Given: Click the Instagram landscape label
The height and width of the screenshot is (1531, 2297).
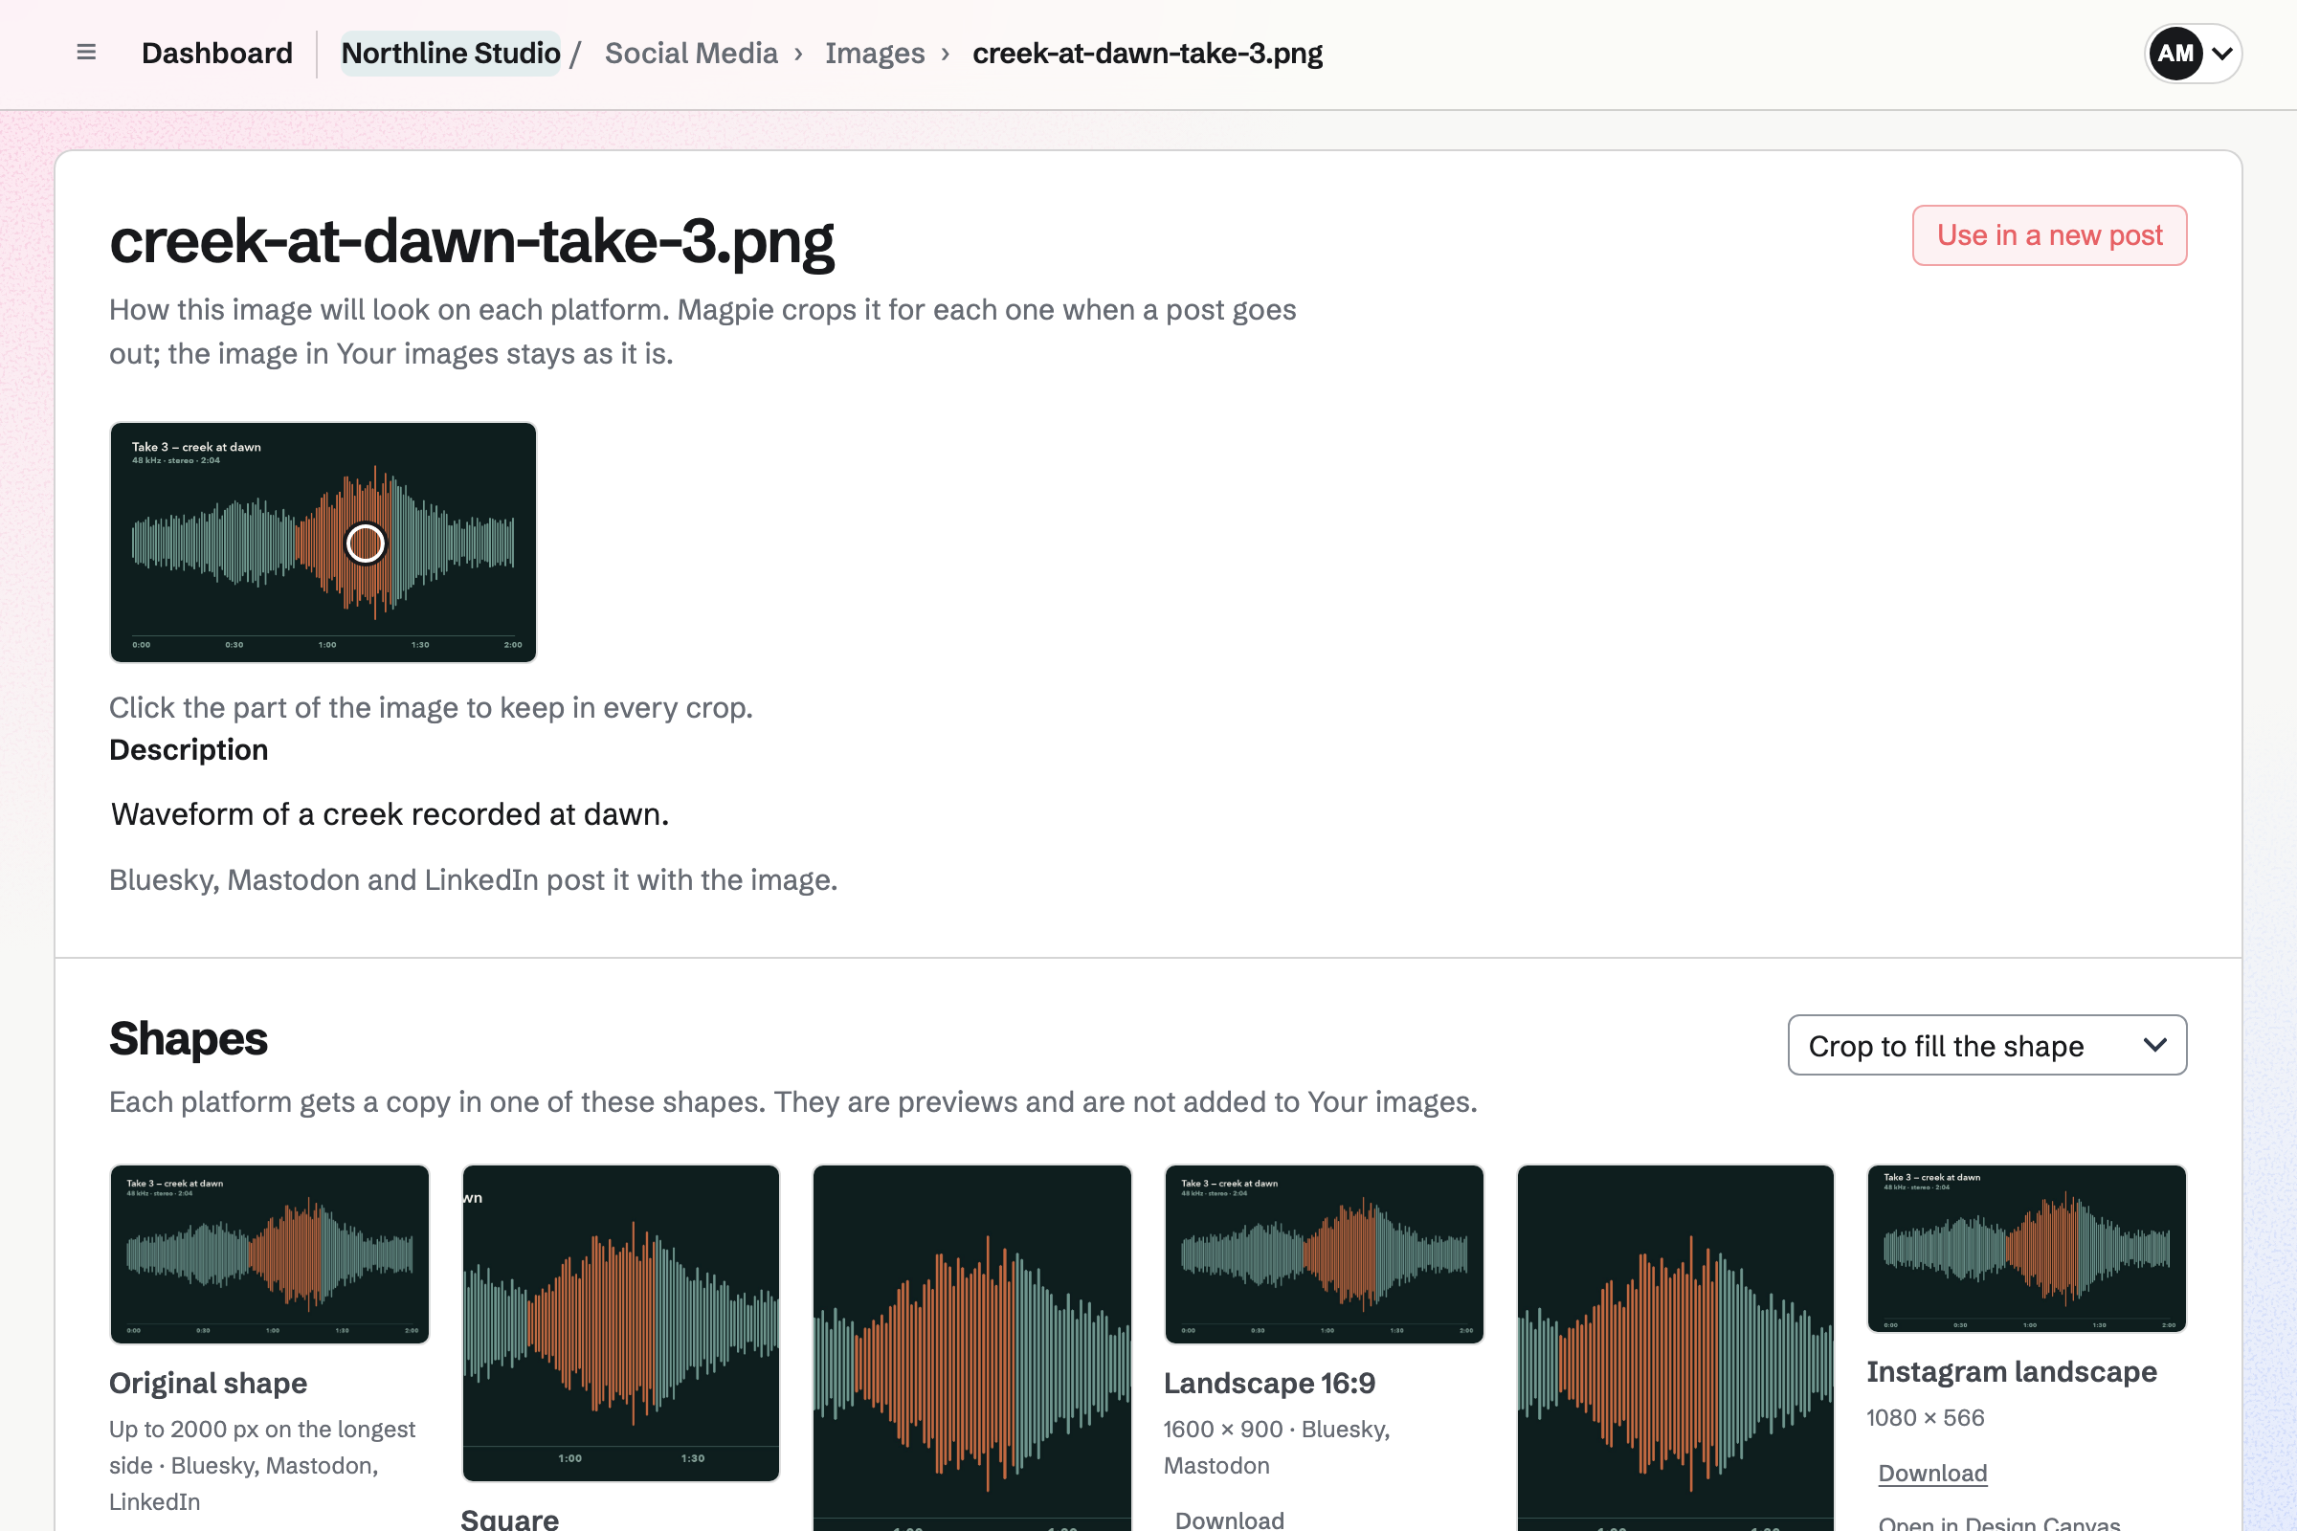Looking at the screenshot, I should [x=2011, y=1371].
